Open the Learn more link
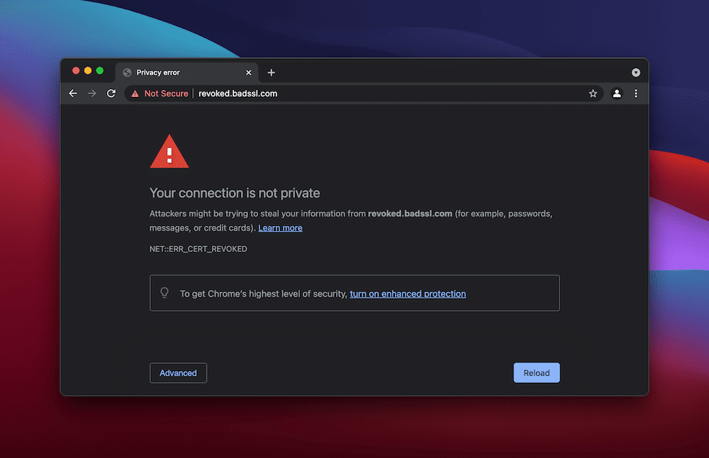Image resolution: width=709 pixels, height=458 pixels. click(280, 227)
